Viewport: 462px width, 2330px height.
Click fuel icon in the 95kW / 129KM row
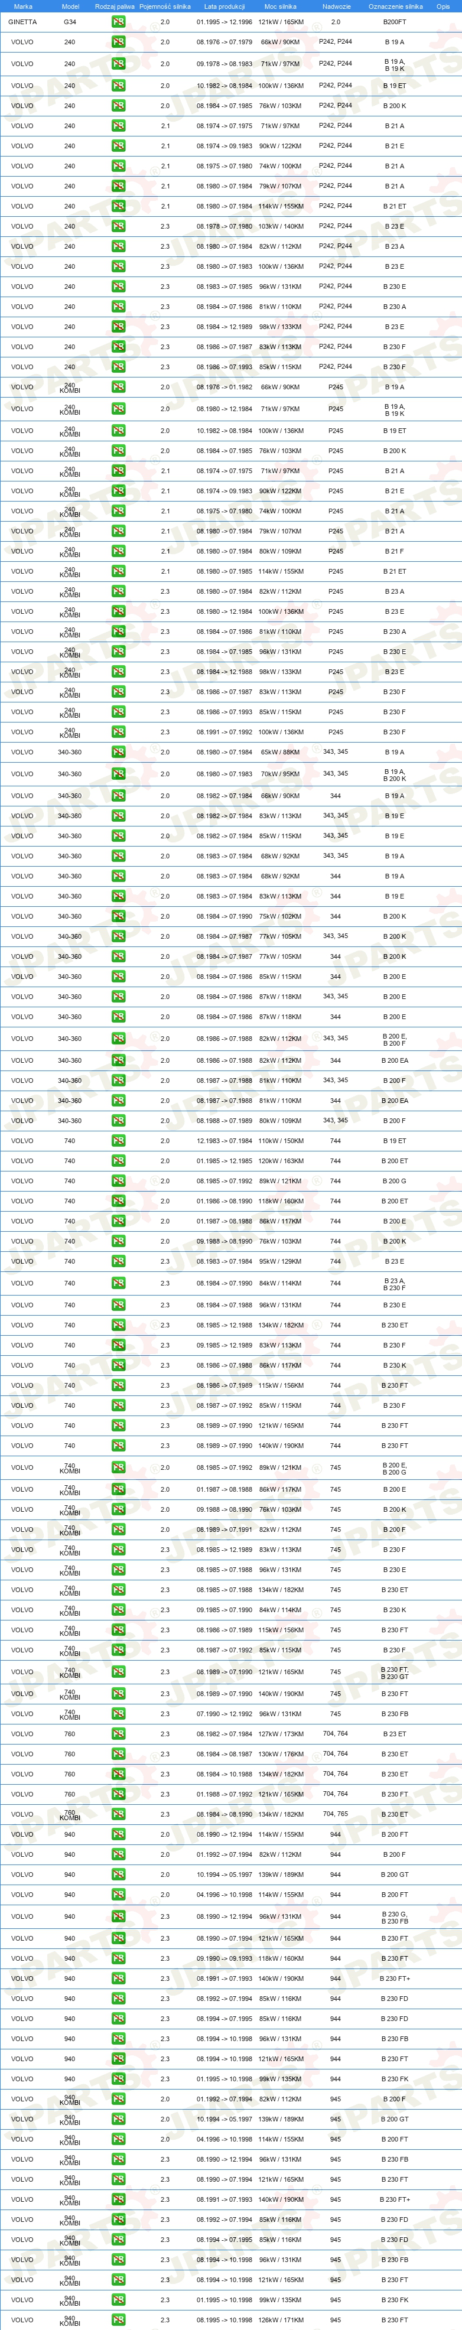point(118,1261)
